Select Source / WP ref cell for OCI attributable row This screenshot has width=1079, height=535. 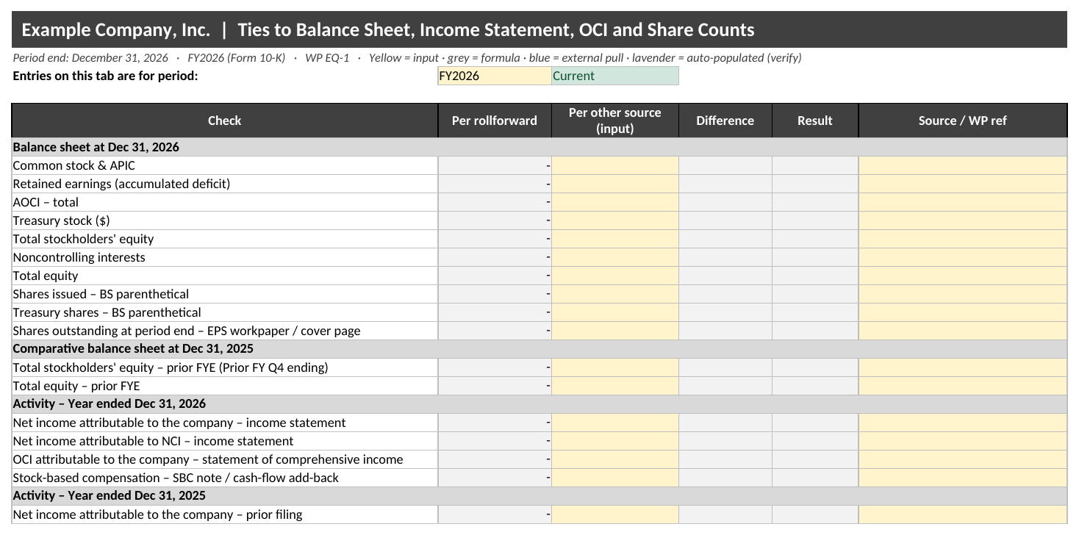coord(963,459)
